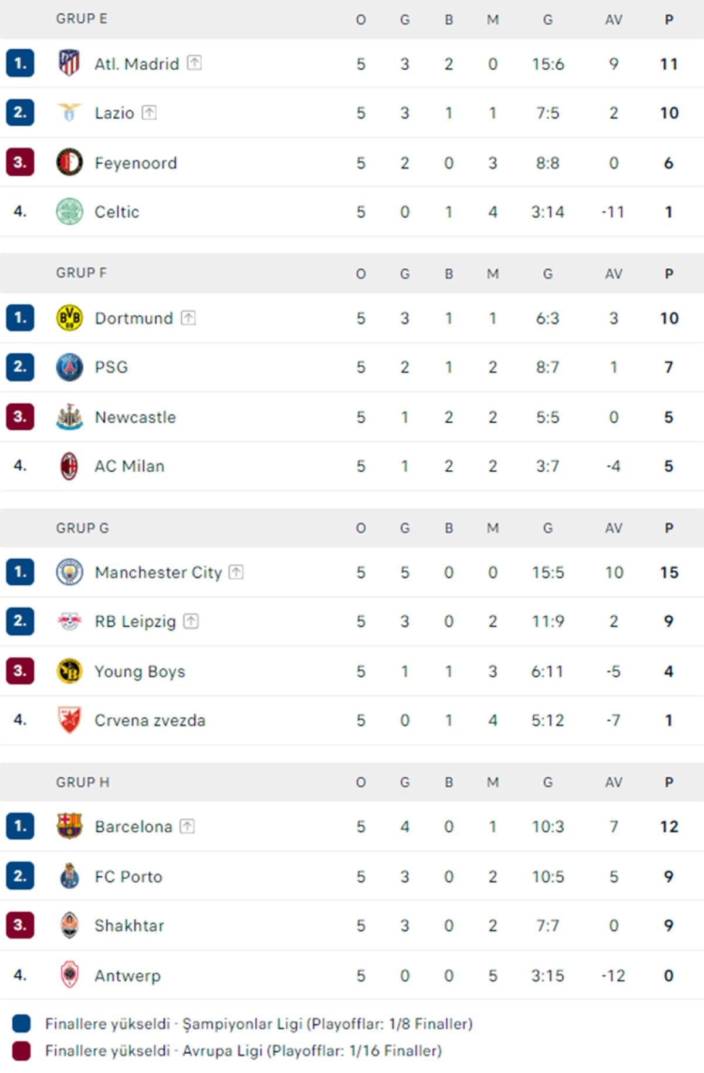Click Shakhtar's maroon rank 3 badge
The height and width of the screenshot is (1073, 704).
pyautogui.click(x=20, y=925)
